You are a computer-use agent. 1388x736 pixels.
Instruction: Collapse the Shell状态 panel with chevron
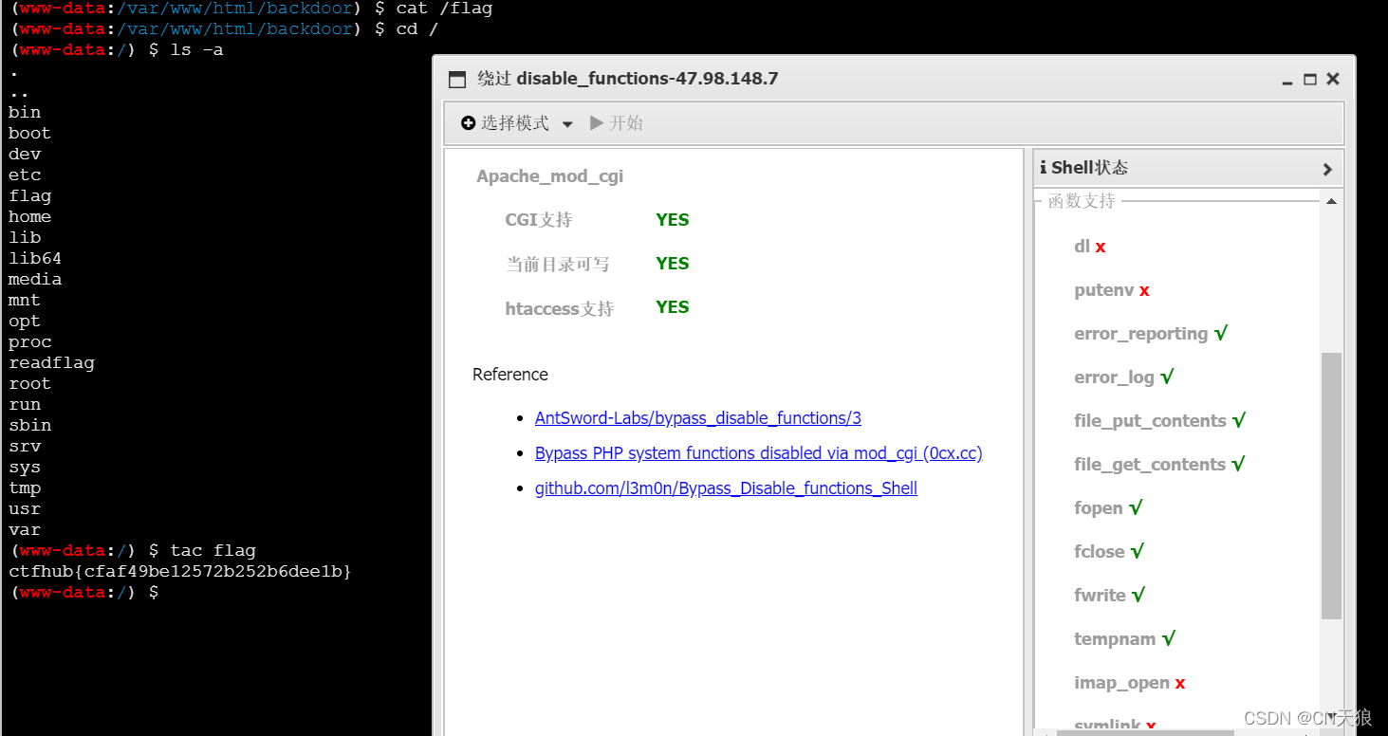pos(1327,169)
